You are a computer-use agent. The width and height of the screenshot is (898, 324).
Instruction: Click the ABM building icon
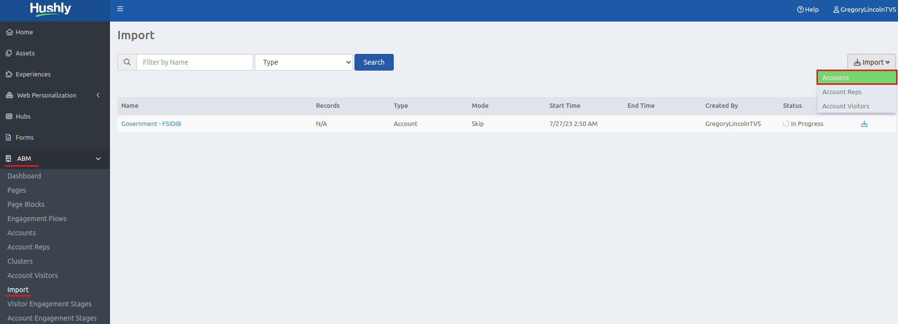(8, 158)
